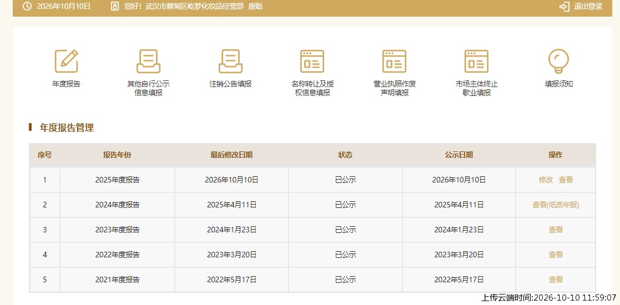Click the 公示日期 column header
Screen dimensions: 620x305
pyautogui.click(x=458, y=155)
